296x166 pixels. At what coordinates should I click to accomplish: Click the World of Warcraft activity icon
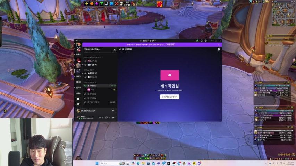(78, 111)
